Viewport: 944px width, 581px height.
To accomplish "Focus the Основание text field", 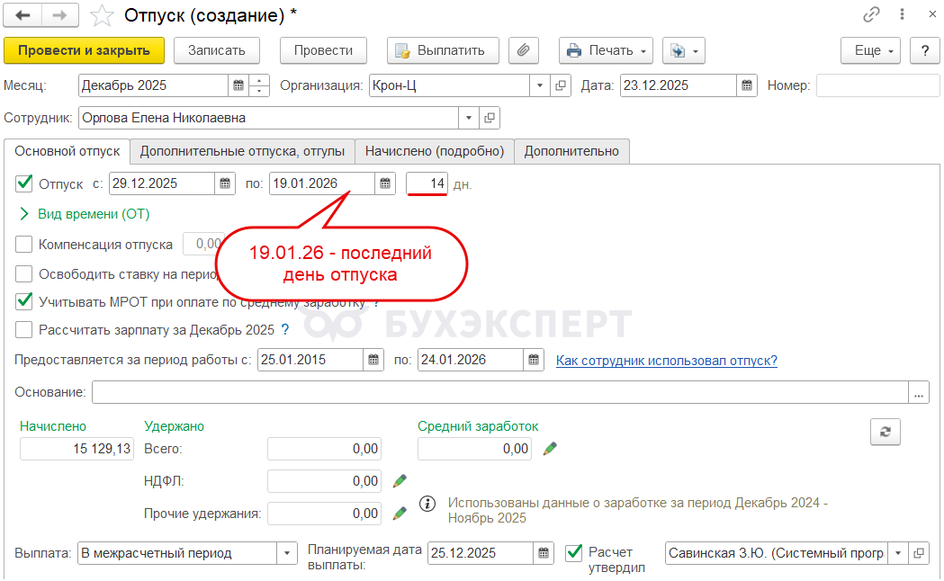I will point(500,393).
